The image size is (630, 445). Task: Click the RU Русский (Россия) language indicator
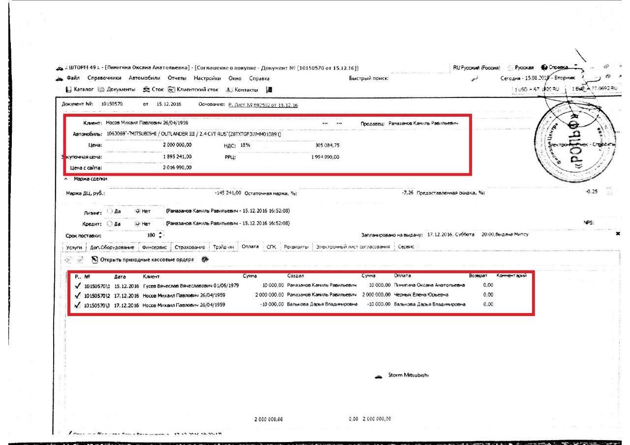pos(477,67)
